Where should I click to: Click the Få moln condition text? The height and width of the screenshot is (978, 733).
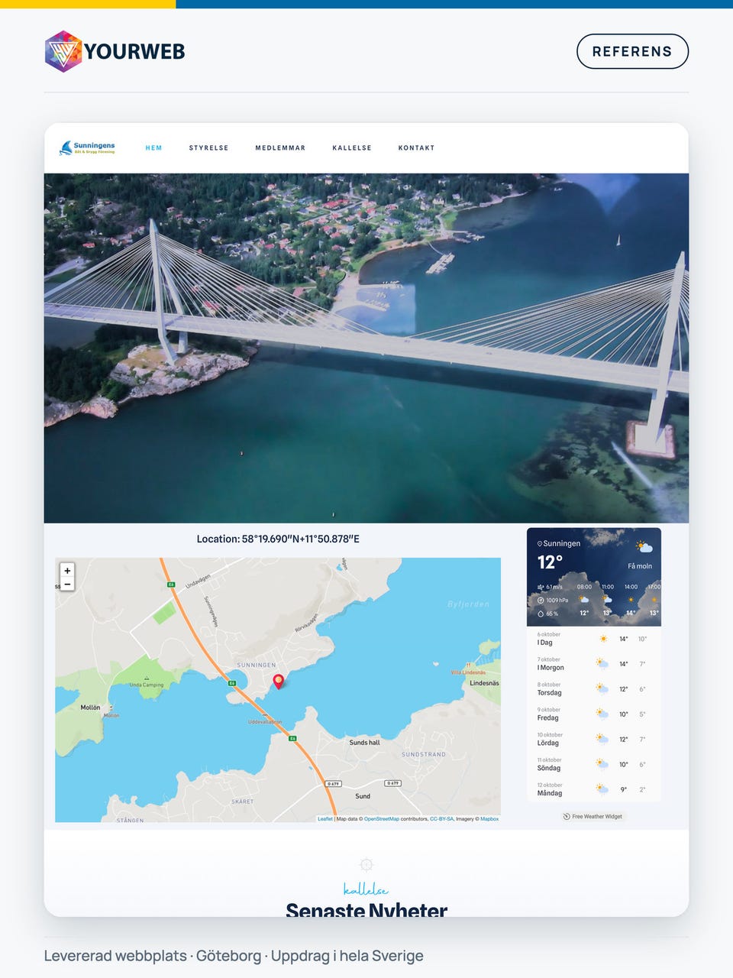(x=640, y=566)
